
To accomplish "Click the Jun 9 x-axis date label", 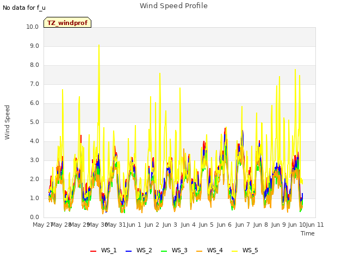I will pyautogui.click(x=278, y=225).
